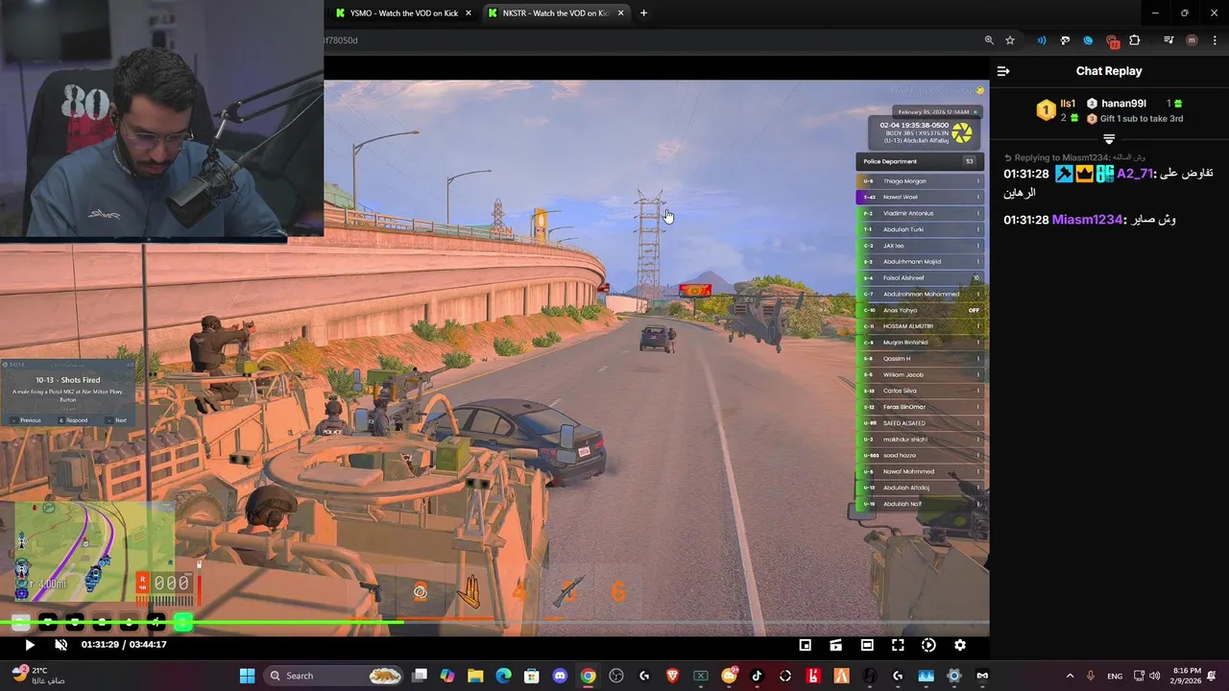This screenshot has height=691, width=1229.
Task: Open the media controls button
Action: point(1169,40)
